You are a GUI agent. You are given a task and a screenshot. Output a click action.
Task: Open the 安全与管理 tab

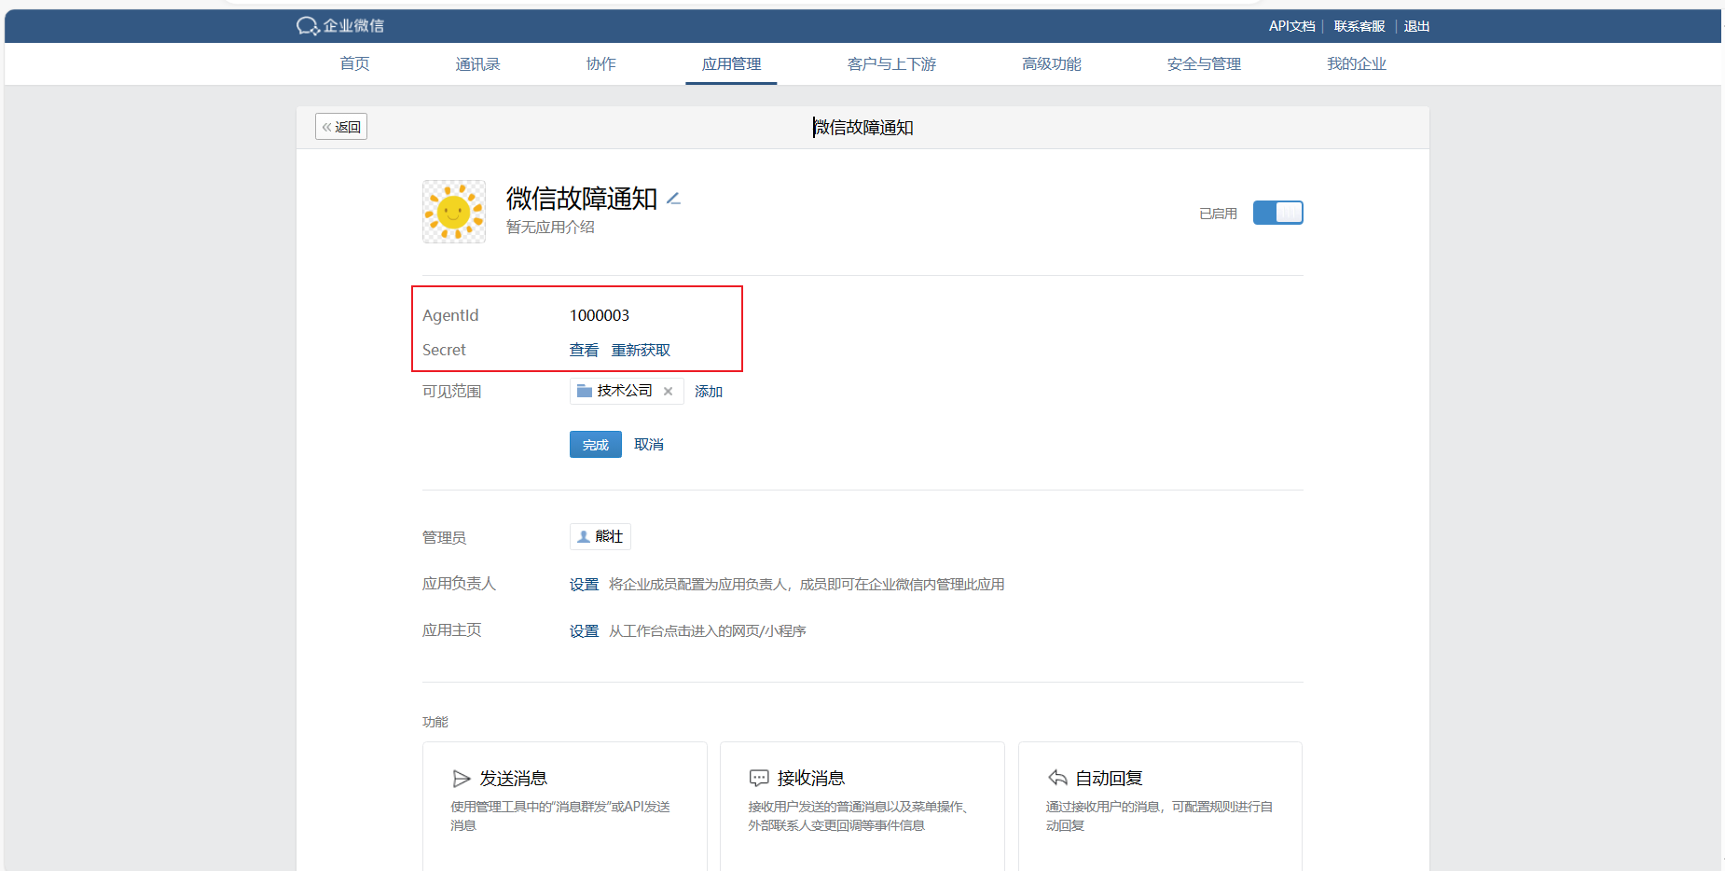click(1204, 63)
